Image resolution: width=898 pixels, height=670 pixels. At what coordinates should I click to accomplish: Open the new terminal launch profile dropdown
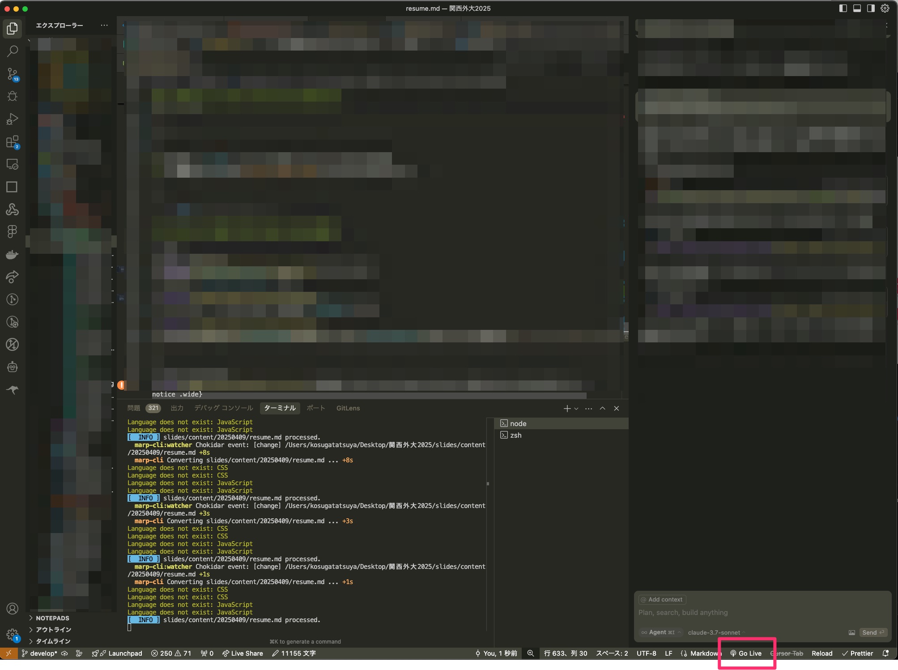tap(576, 409)
